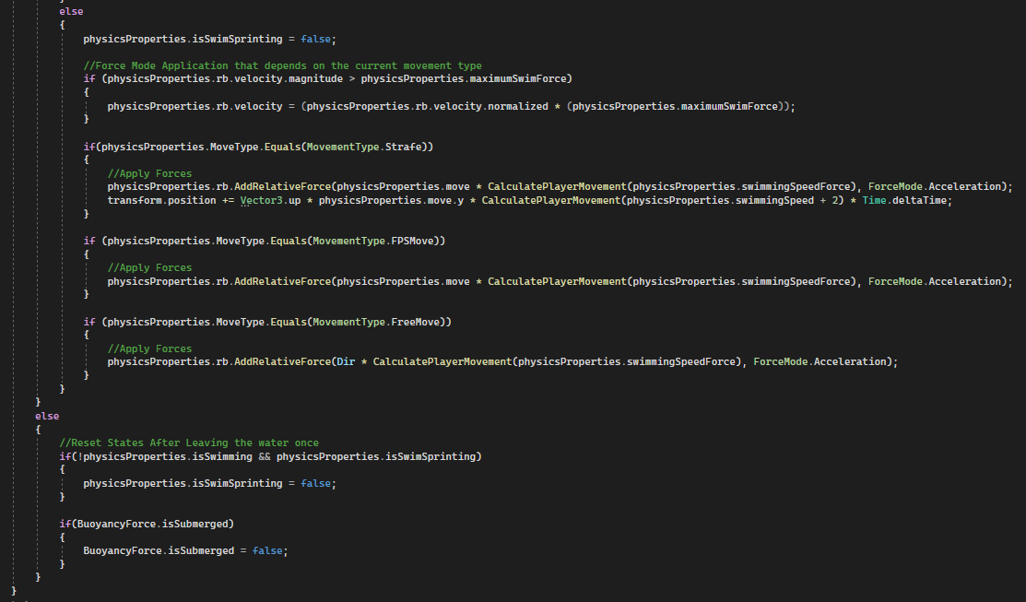Image resolution: width=1026 pixels, height=602 pixels.
Task: Click ForceMode on the Dir force line
Action: (780, 361)
